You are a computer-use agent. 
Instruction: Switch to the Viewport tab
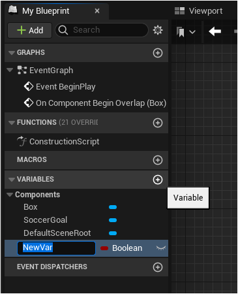(199, 11)
